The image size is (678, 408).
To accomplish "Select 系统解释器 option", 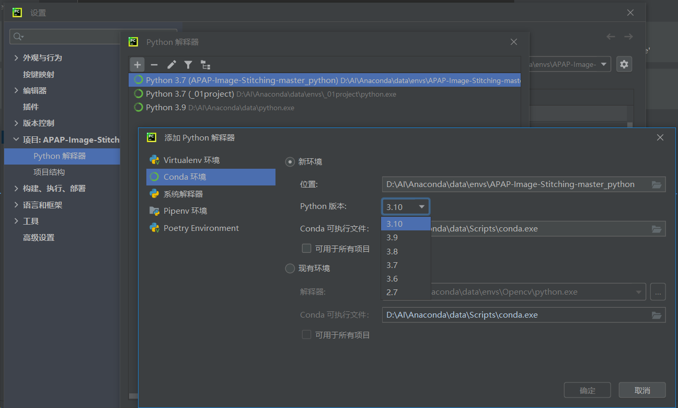I will 211,194.
